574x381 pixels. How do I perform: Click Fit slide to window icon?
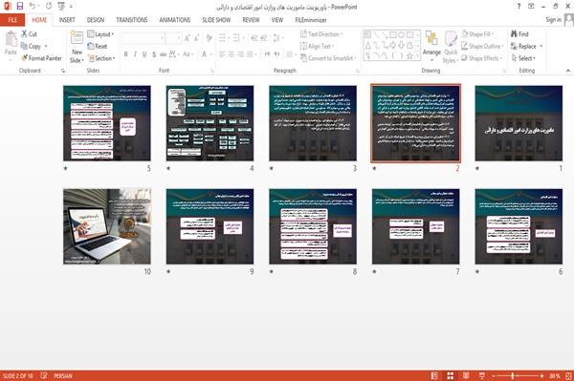568,375
